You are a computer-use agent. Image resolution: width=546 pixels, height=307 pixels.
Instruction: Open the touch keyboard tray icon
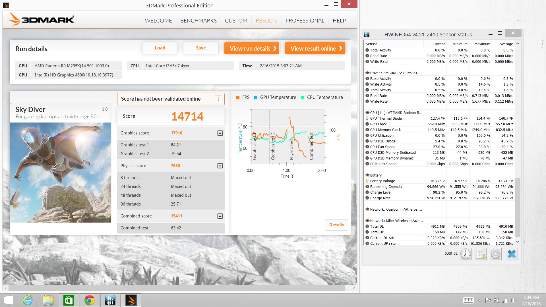(x=468, y=300)
